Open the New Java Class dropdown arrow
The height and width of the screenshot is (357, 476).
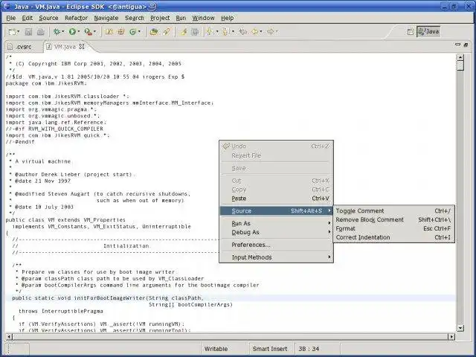pyautogui.click(x=139, y=31)
